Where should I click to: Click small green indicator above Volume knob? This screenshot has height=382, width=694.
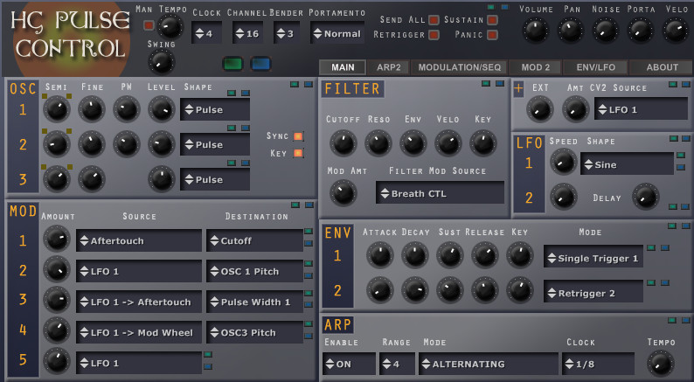click(x=491, y=7)
